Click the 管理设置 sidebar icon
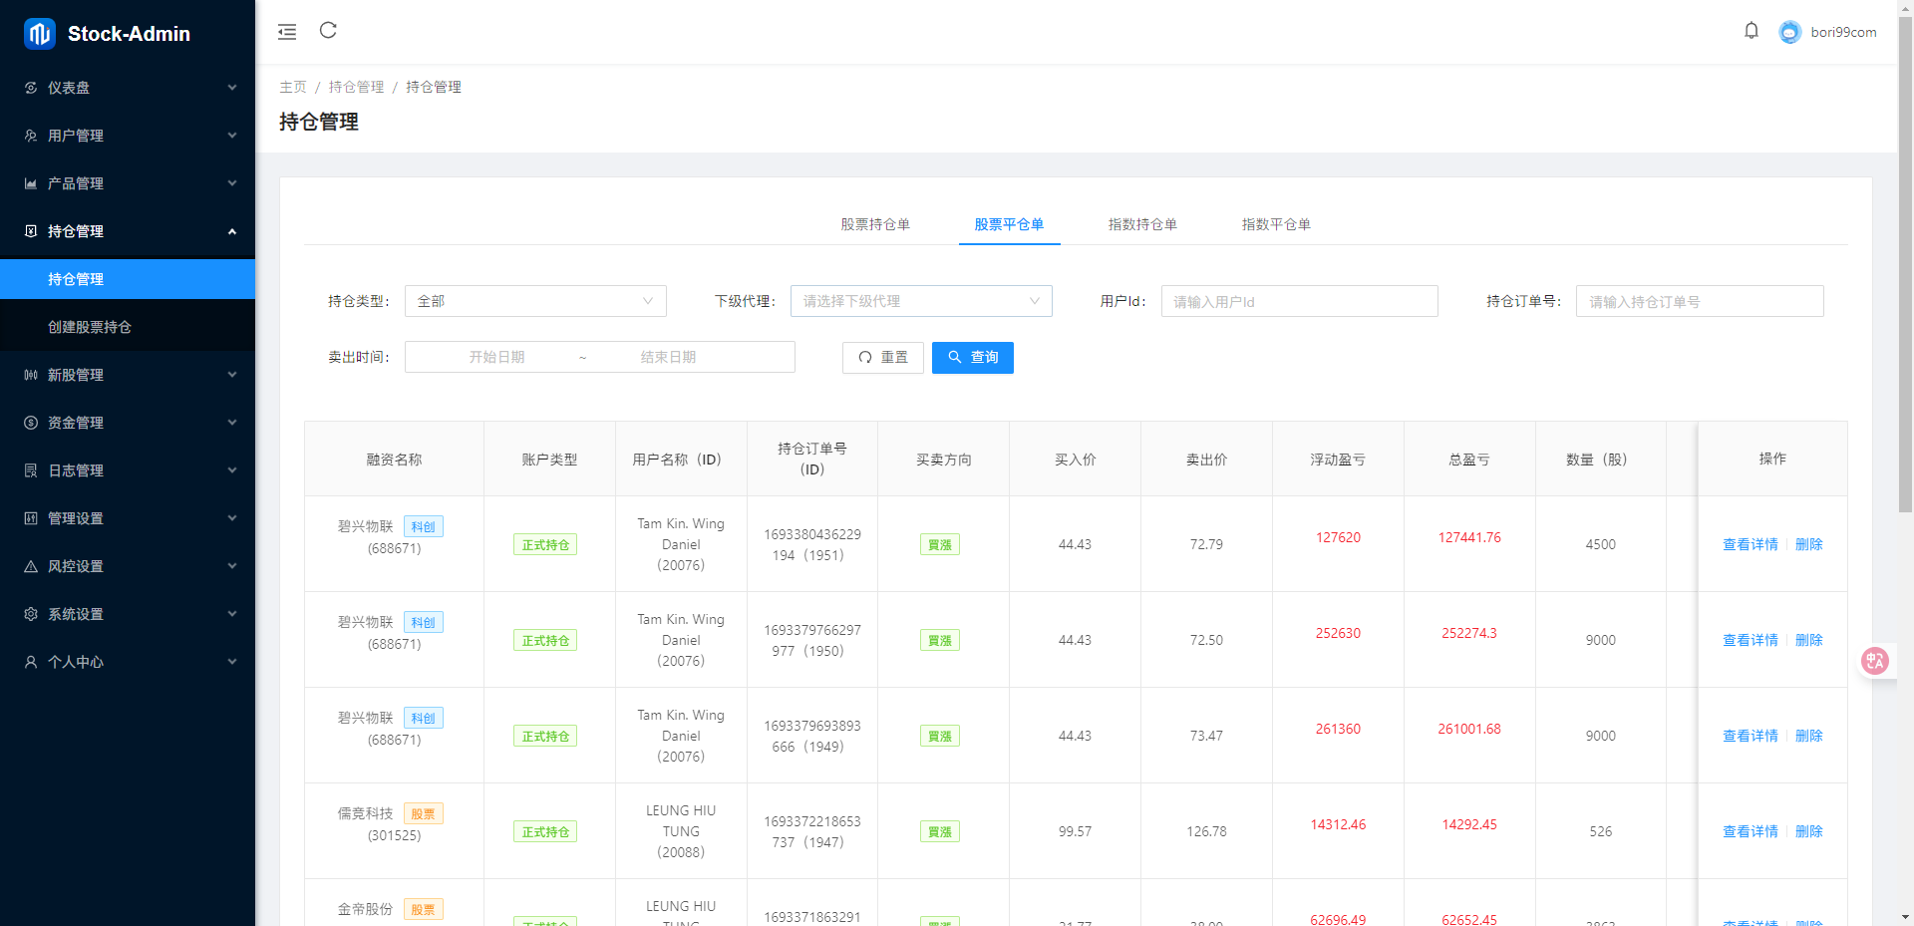Screen dimensions: 1914x926 (x=31, y=518)
